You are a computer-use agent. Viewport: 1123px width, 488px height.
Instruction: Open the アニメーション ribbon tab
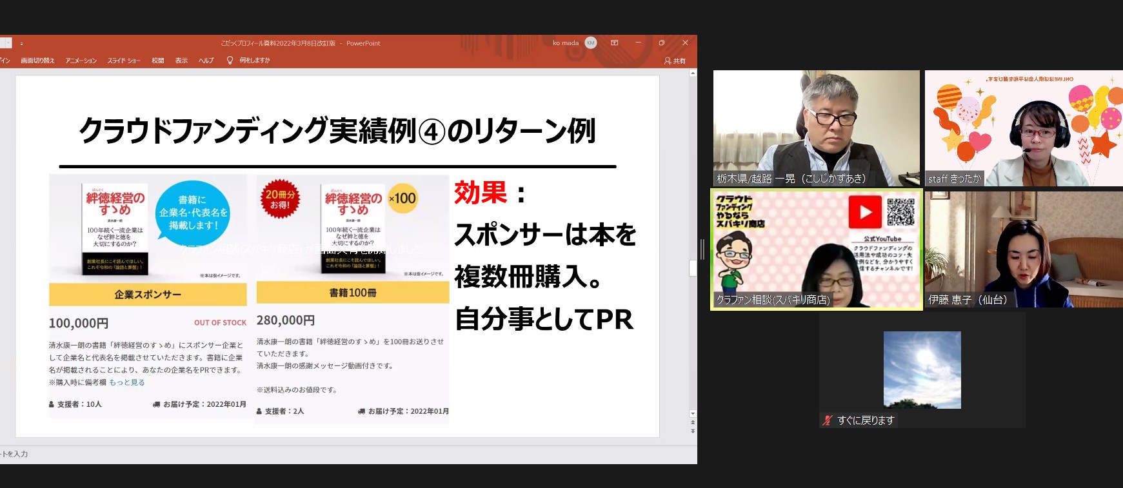coord(81,61)
